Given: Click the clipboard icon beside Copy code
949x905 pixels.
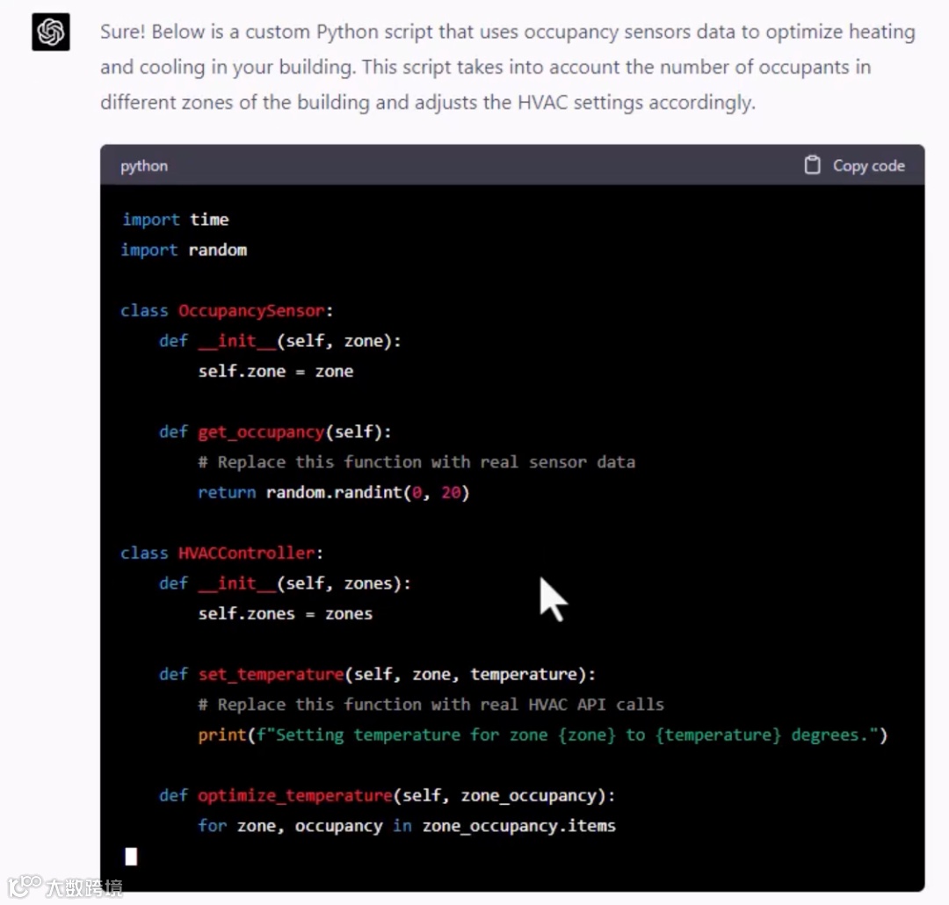Looking at the screenshot, I should (x=812, y=165).
